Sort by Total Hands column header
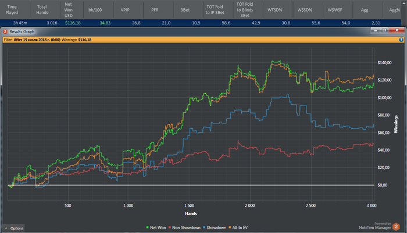This screenshot has width=407, height=233. pos(42,10)
